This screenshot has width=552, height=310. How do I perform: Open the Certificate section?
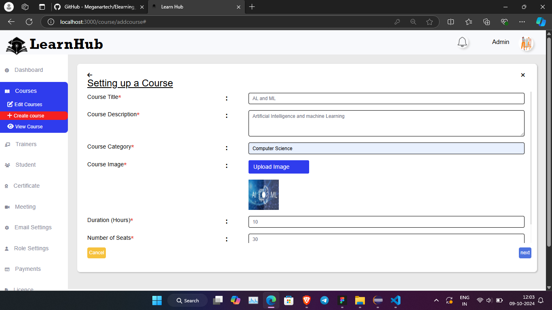(27, 186)
